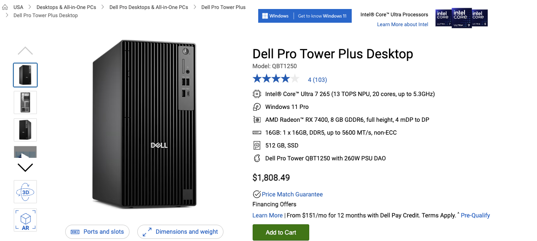View Dimensions and weight
537x241 pixels.
tap(180, 232)
